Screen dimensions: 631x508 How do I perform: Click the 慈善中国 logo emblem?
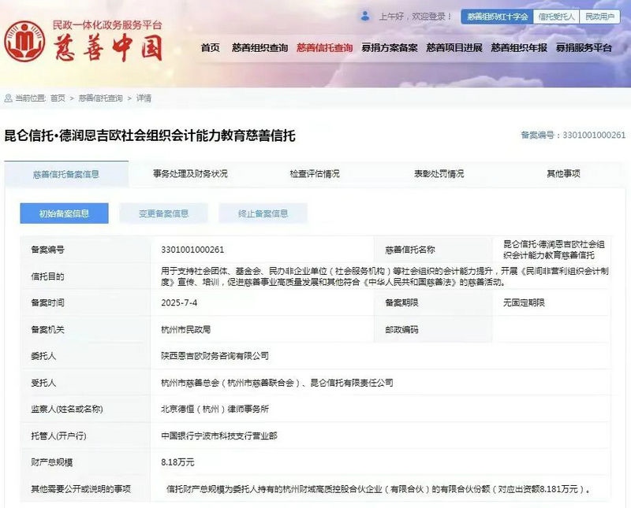24,42
